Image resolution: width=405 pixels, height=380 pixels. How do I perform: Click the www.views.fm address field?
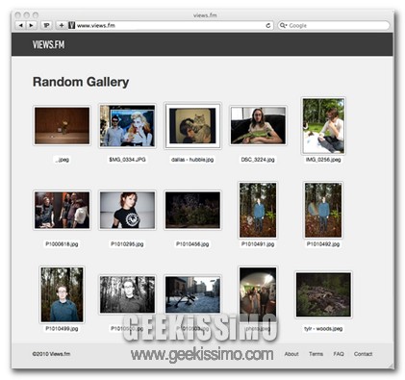[170, 25]
